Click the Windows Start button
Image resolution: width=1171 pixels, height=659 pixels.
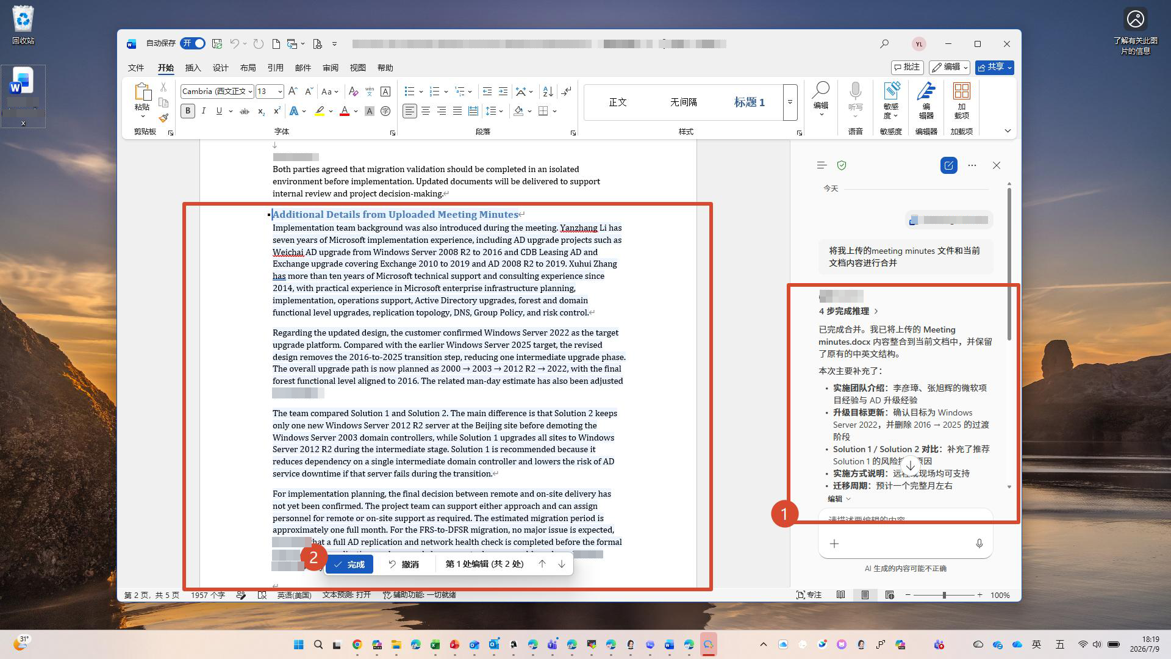coord(299,644)
